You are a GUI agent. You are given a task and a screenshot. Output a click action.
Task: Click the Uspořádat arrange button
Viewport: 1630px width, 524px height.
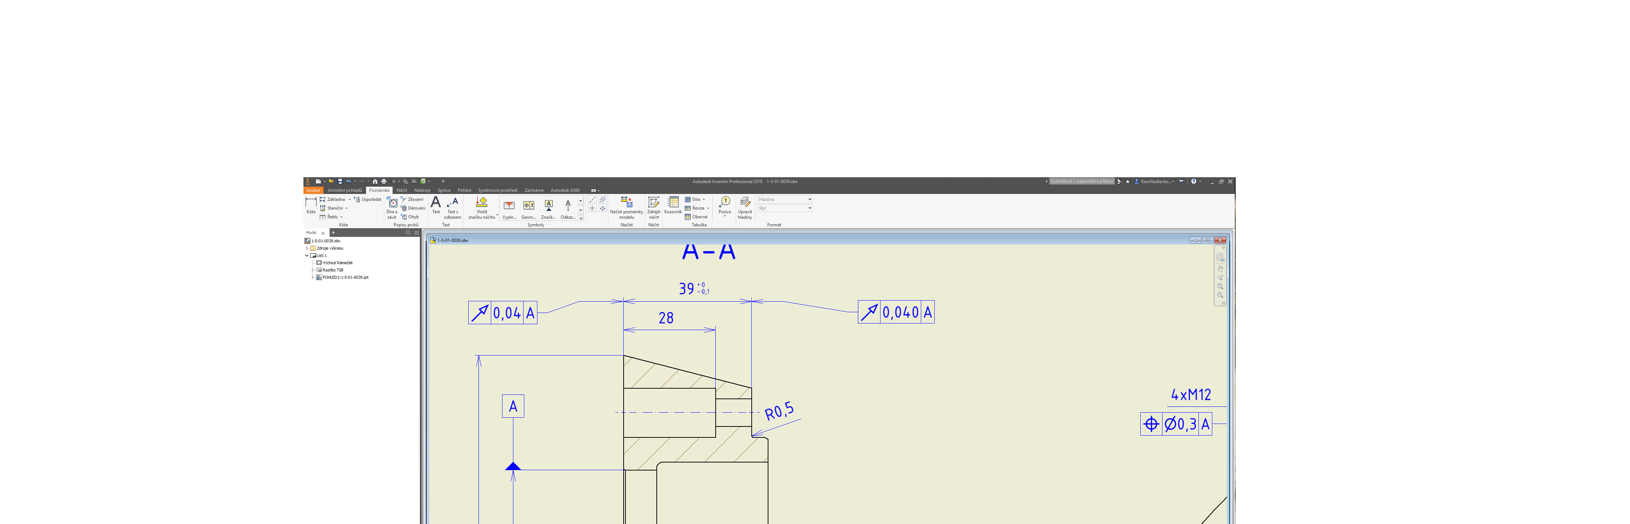point(367,199)
